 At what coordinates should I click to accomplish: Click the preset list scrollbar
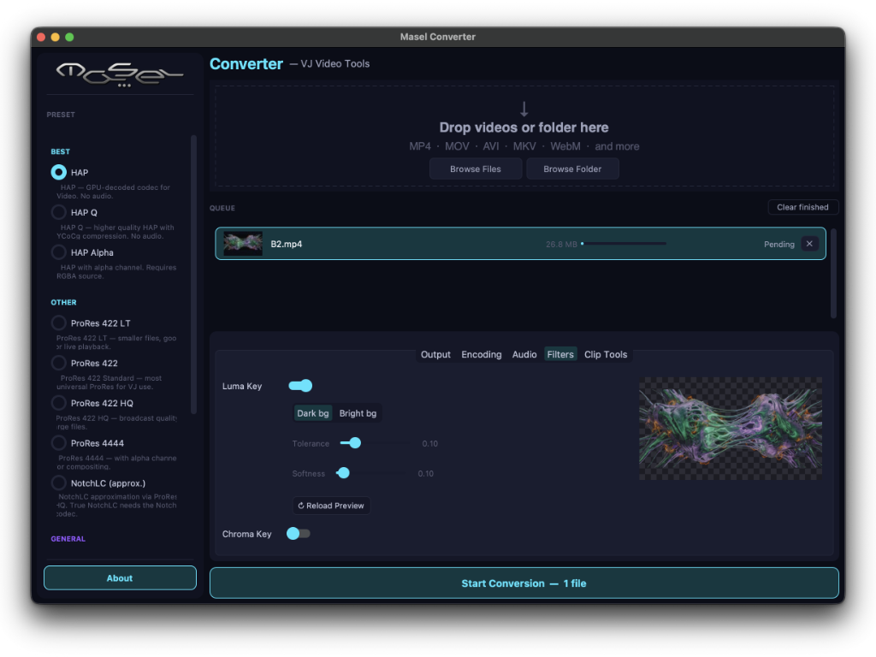pyautogui.click(x=194, y=274)
